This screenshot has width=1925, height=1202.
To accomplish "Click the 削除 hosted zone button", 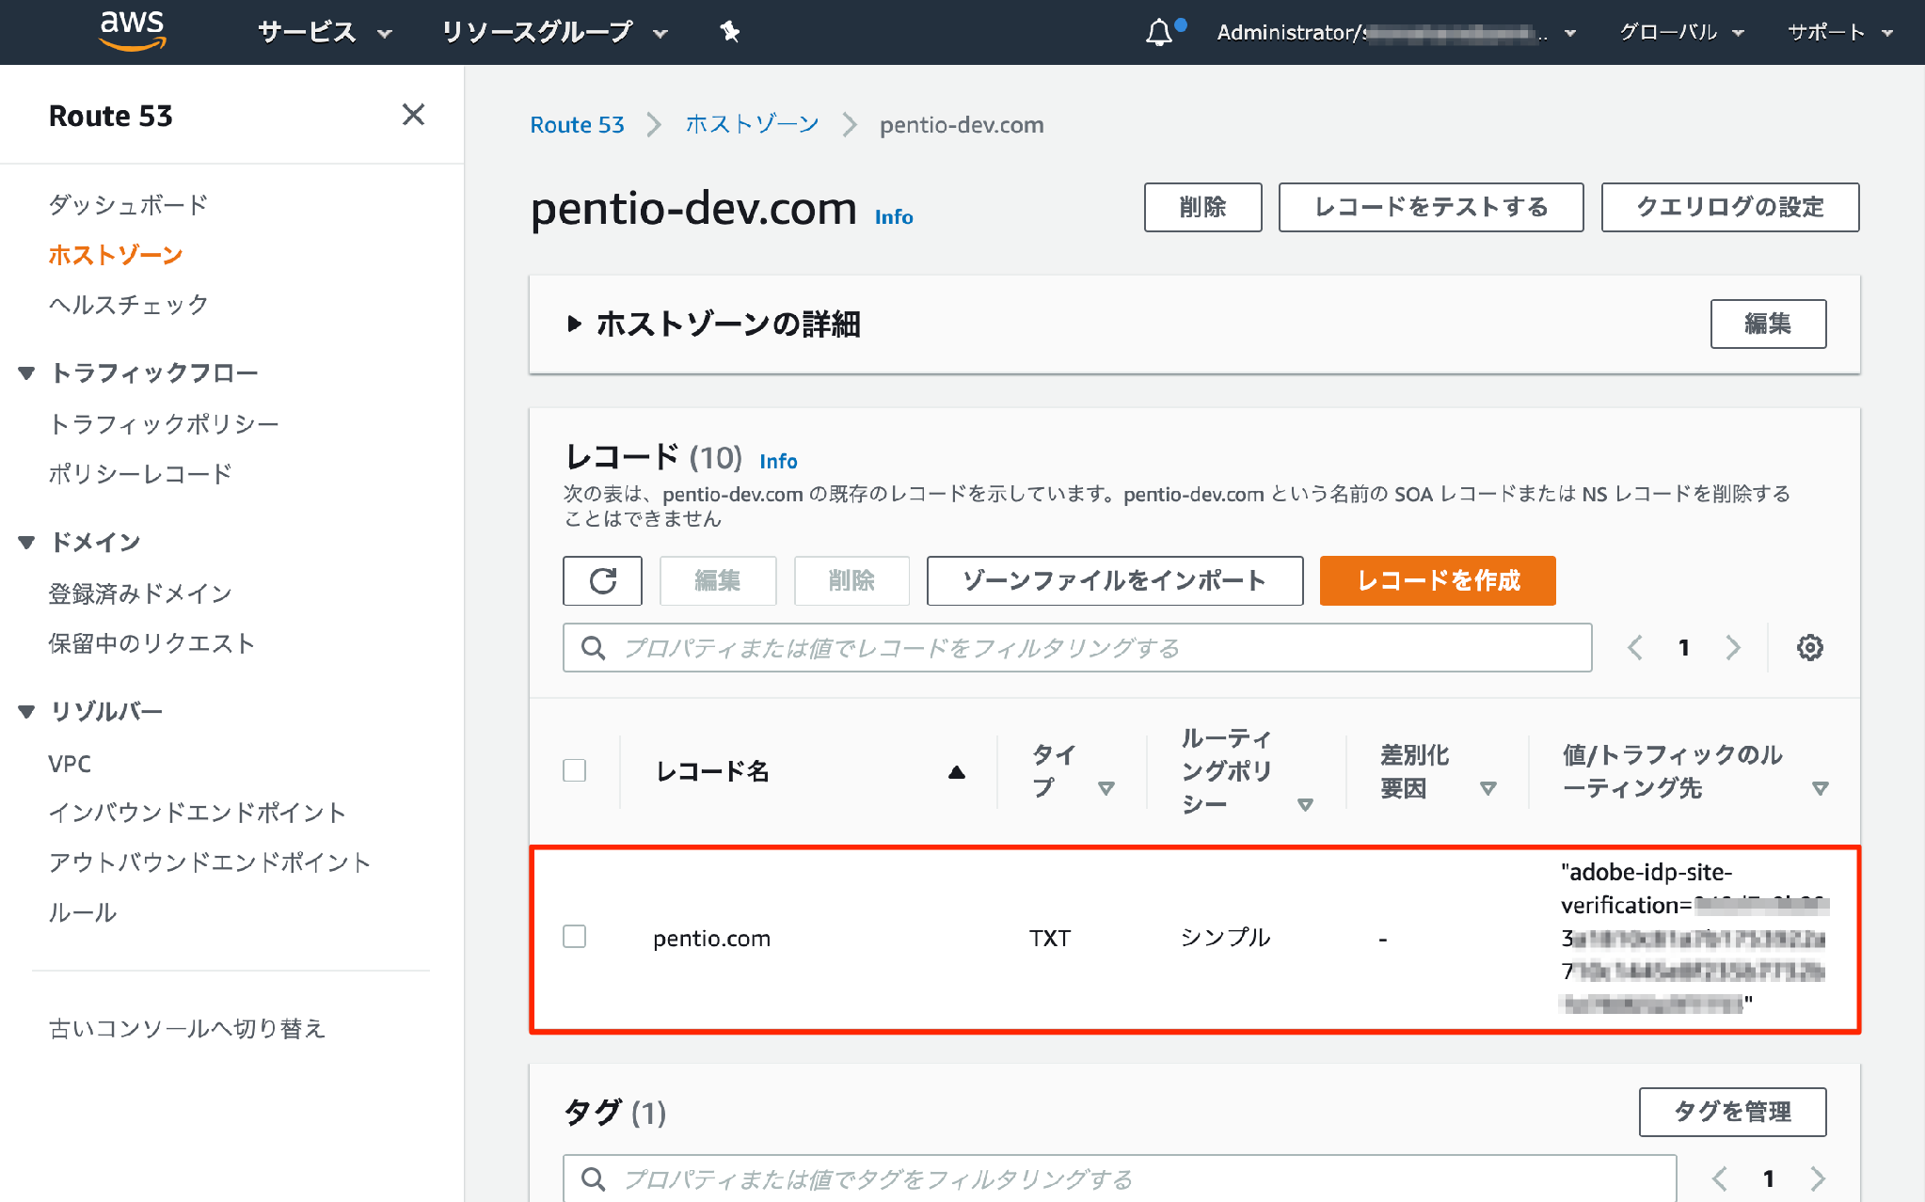I will [1202, 207].
